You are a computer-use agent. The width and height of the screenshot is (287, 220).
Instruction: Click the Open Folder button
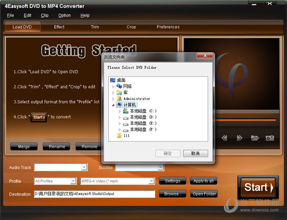(204, 194)
